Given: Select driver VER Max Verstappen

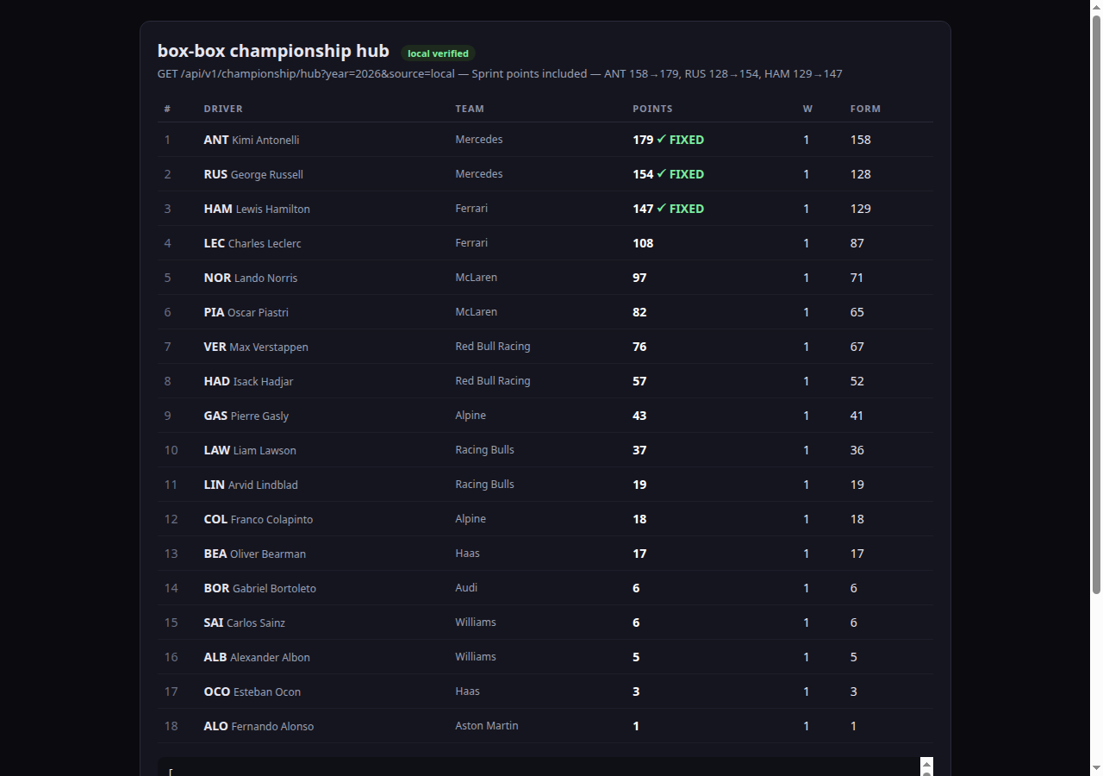Looking at the screenshot, I should tap(256, 347).
